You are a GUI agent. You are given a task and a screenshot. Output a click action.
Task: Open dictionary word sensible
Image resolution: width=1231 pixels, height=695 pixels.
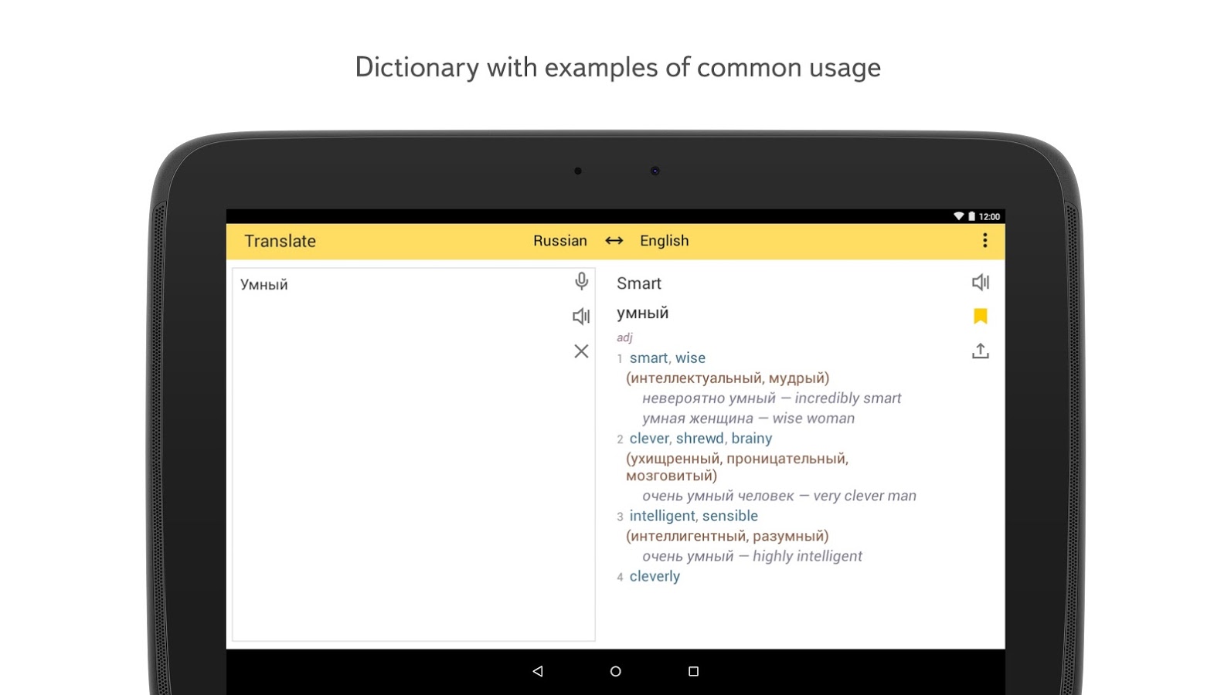pyautogui.click(x=730, y=516)
